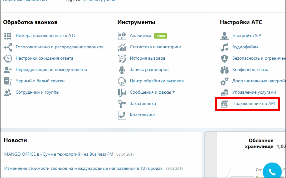The width and height of the screenshot is (286, 178).
Task: Open news about Изменение стоимости звонков
Action: [83, 168]
